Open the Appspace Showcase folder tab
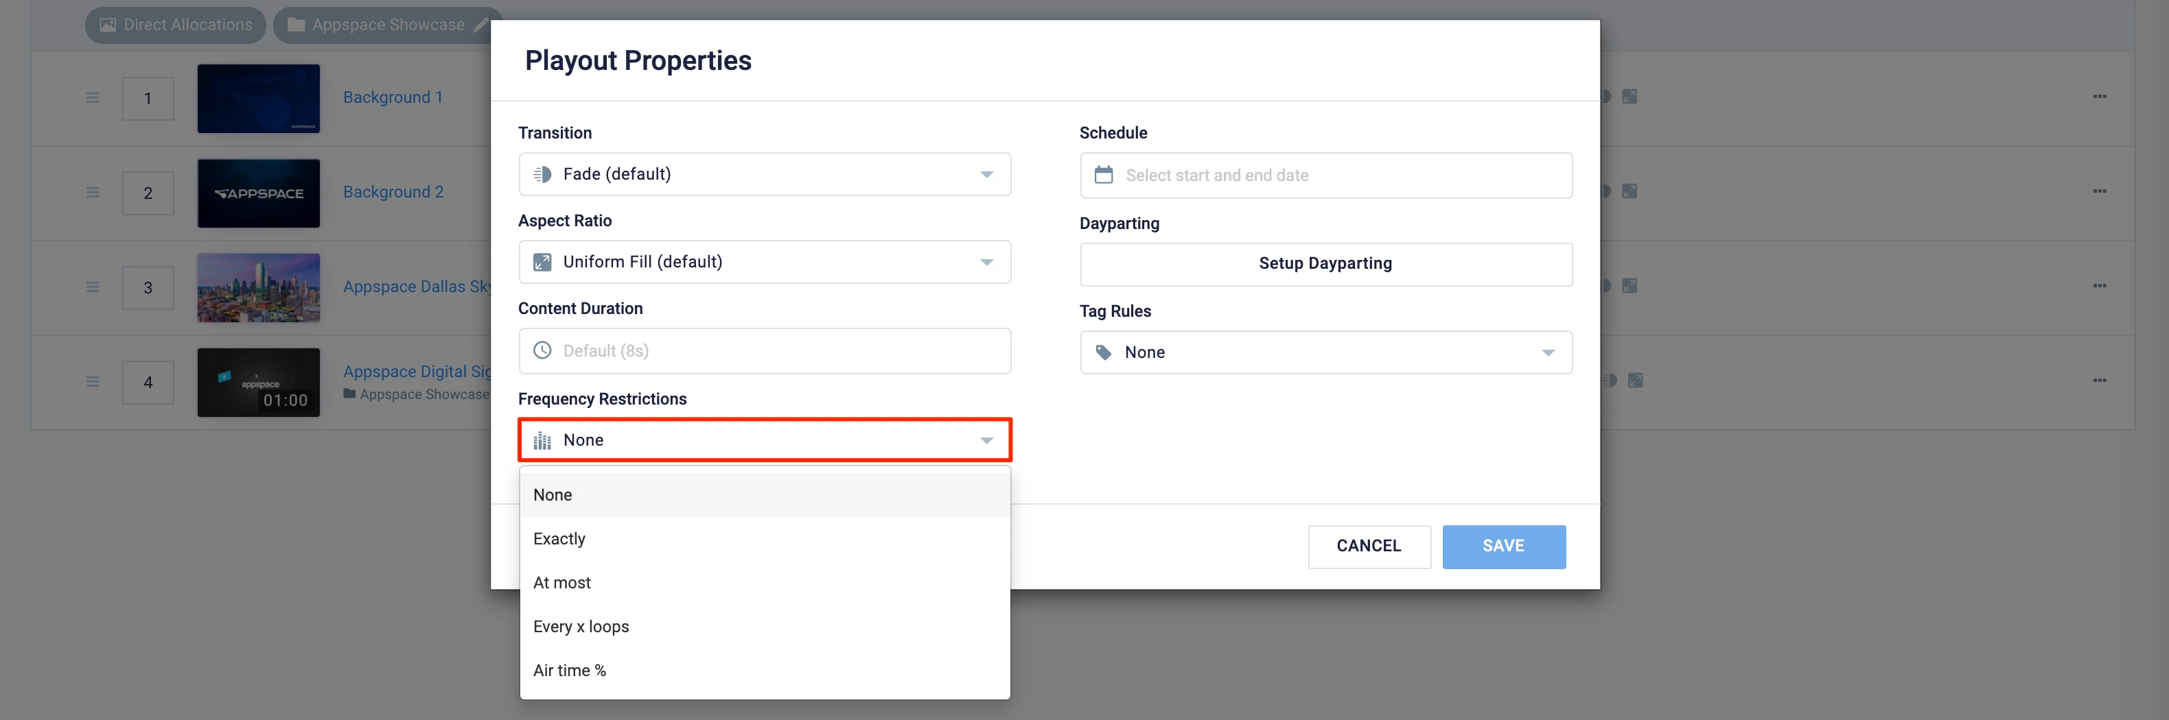 [x=387, y=25]
